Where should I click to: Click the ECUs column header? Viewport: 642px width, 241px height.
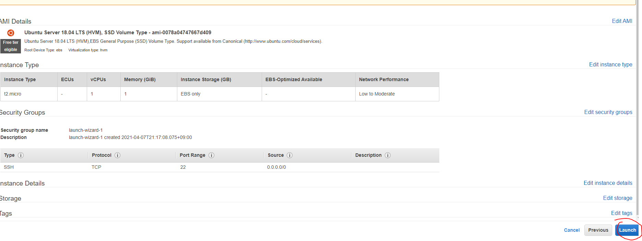[72, 79]
